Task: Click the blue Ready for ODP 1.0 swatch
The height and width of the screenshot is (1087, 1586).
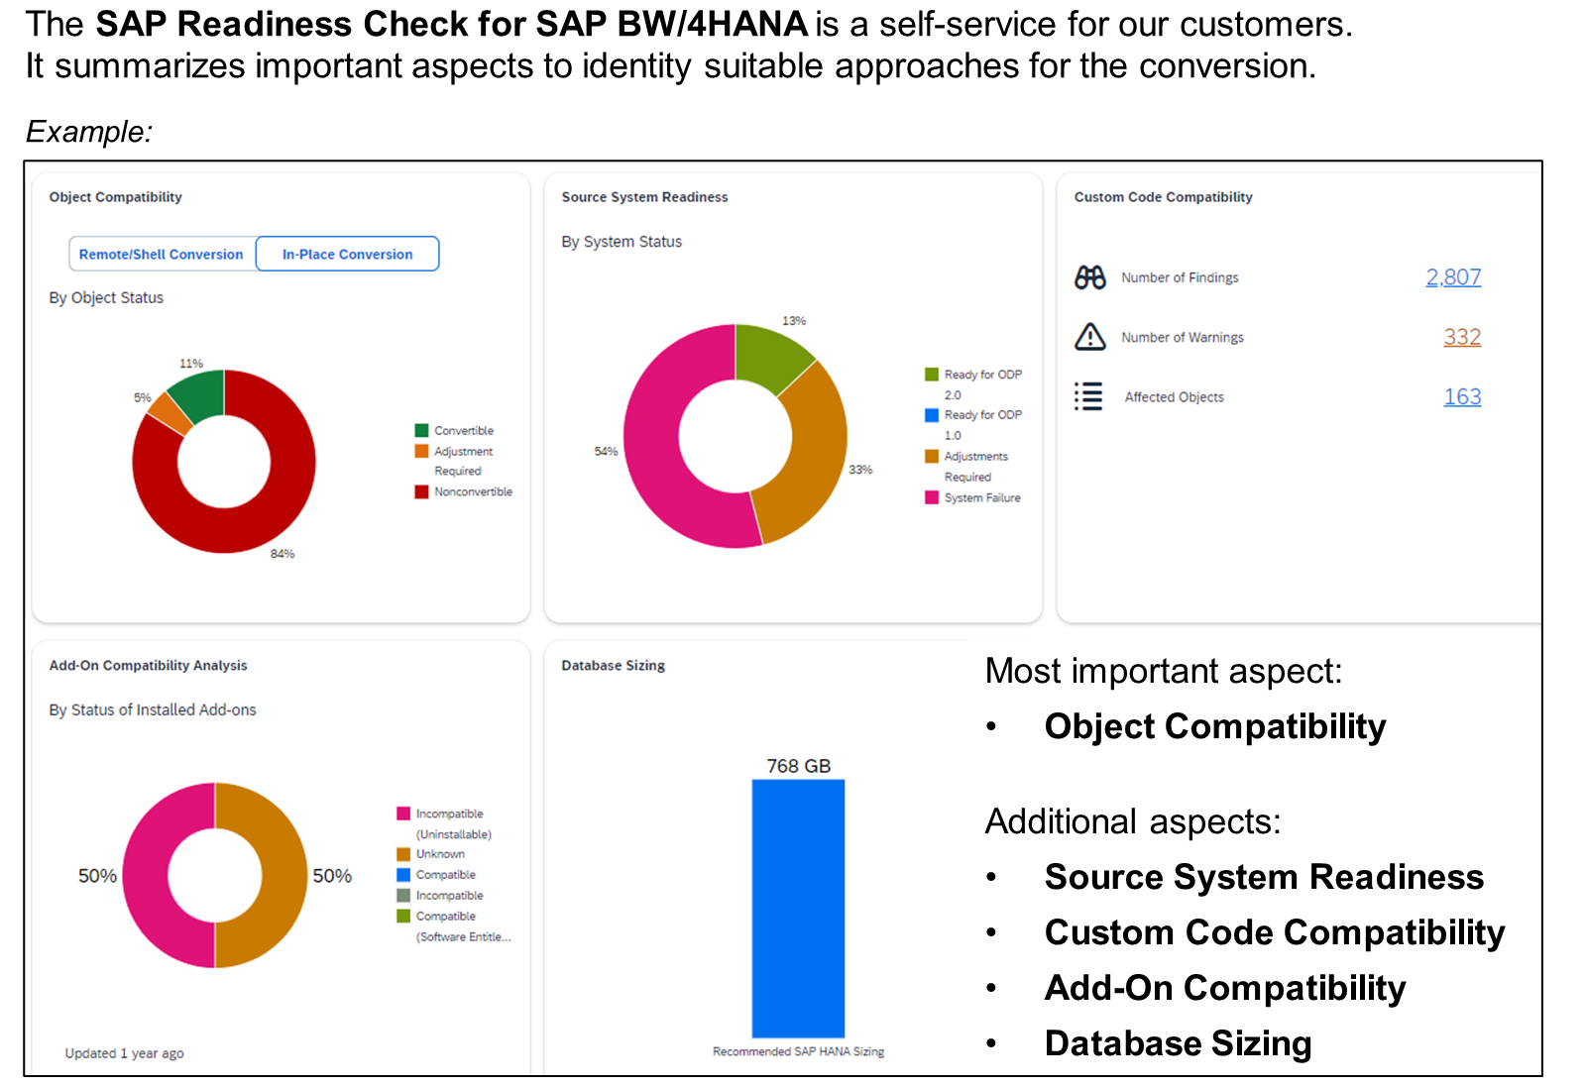Action: 932,415
